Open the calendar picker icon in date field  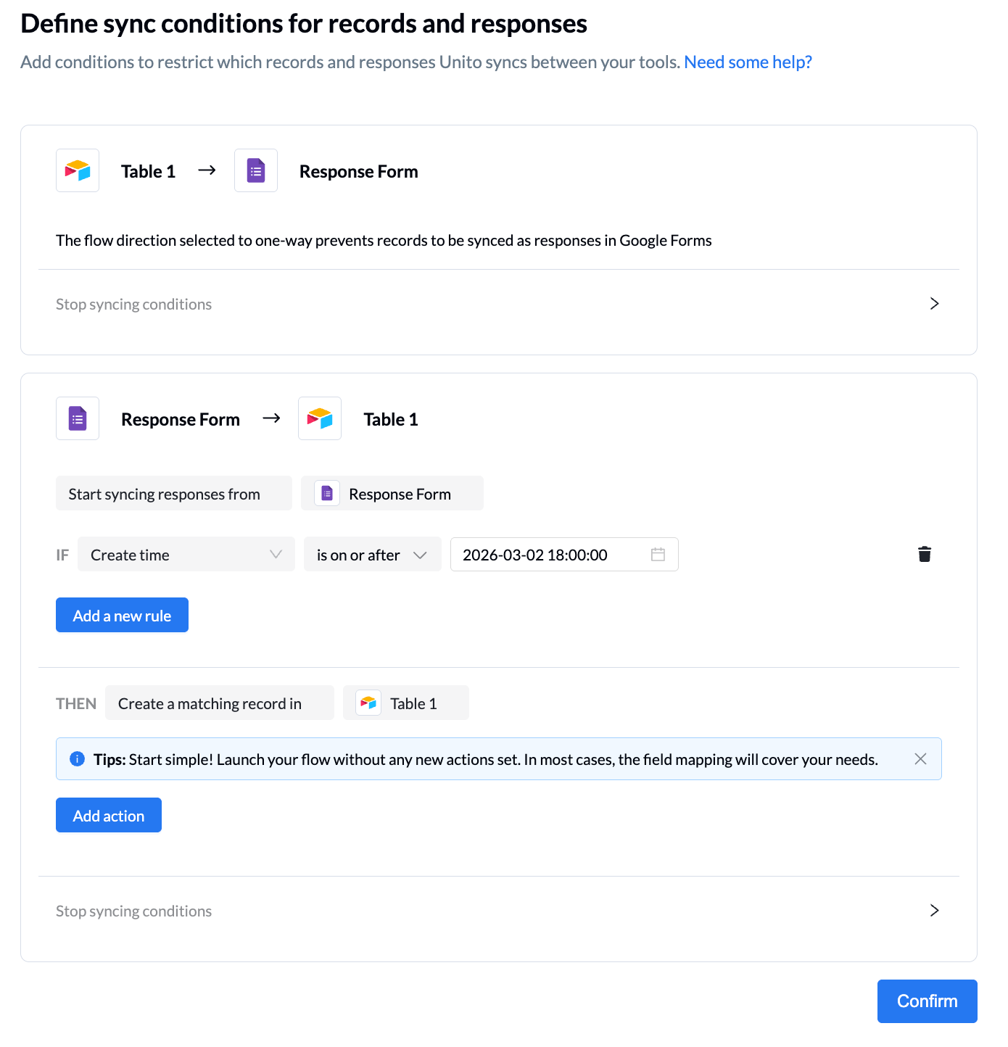(x=658, y=555)
